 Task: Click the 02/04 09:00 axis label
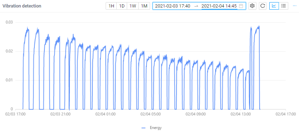196,114
